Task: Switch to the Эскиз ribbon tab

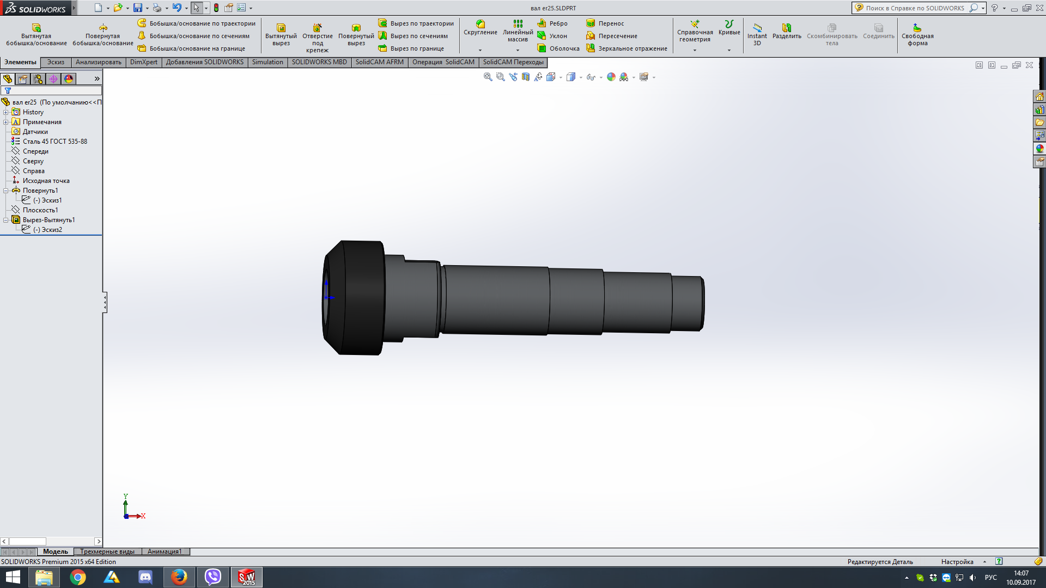Action: 56,62
